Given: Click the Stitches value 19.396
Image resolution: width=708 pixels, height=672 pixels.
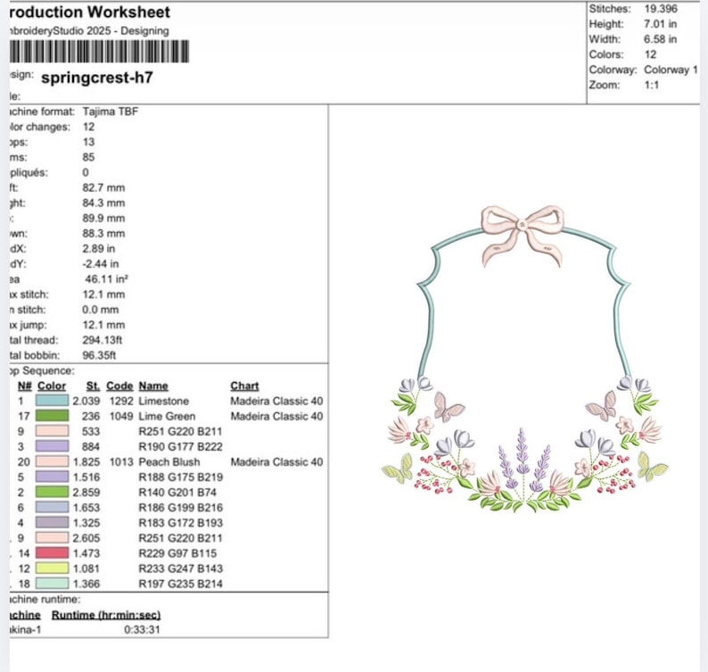Looking at the screenshot, I should tap(661, 9).
